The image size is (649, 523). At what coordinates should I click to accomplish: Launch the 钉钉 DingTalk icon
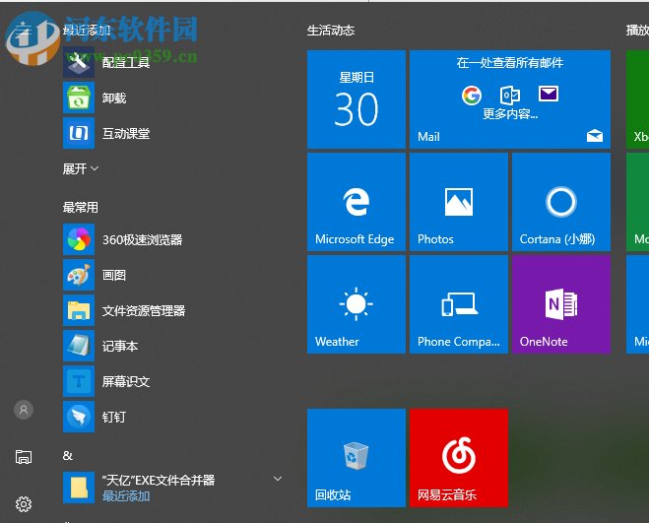click(79, 417)
